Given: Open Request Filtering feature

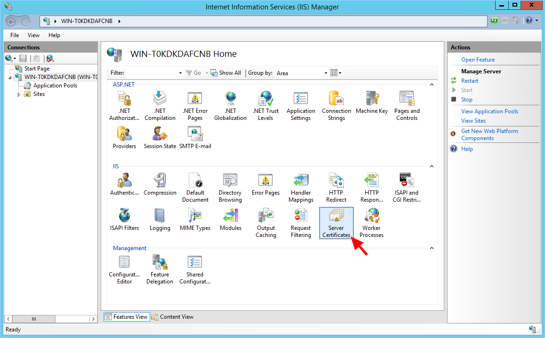Looking at the screenshot, I should coord(301,223).
